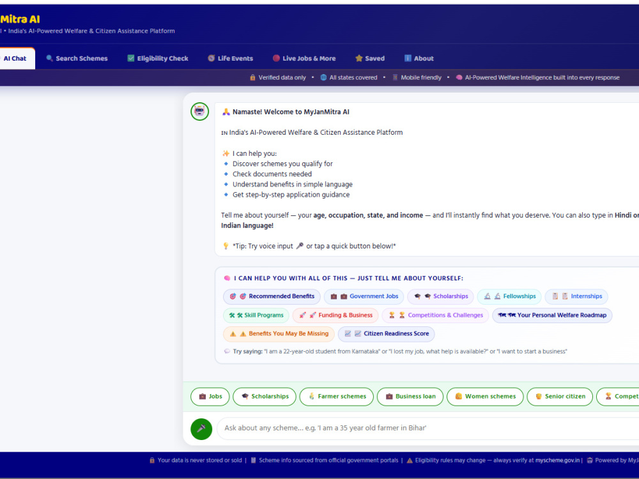Click the checkmark icon on Eligibility Check
The height and width of the screenshot is (479, 639).
131,58
